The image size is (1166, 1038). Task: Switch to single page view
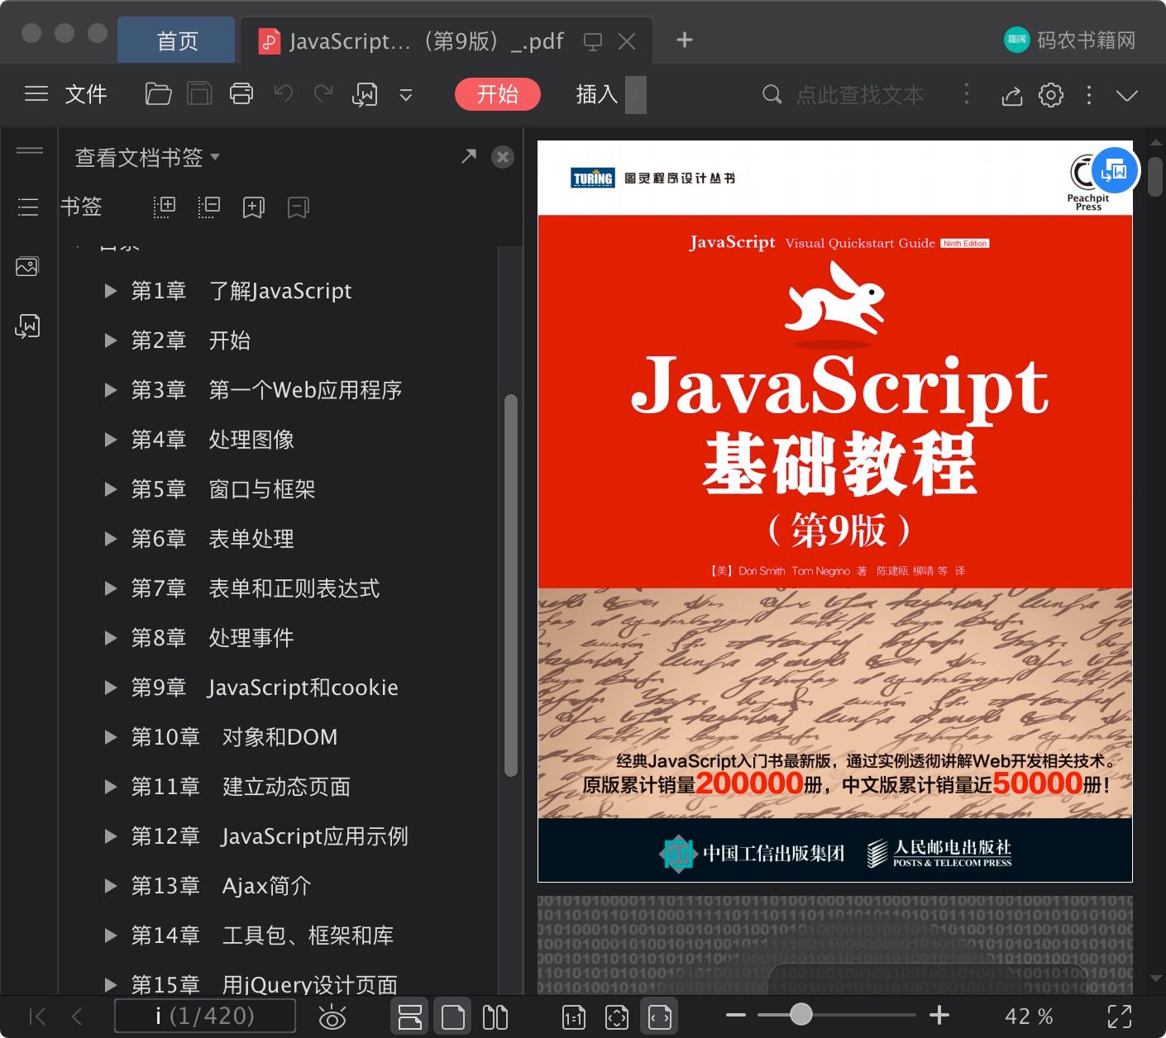pos(453,1017)
